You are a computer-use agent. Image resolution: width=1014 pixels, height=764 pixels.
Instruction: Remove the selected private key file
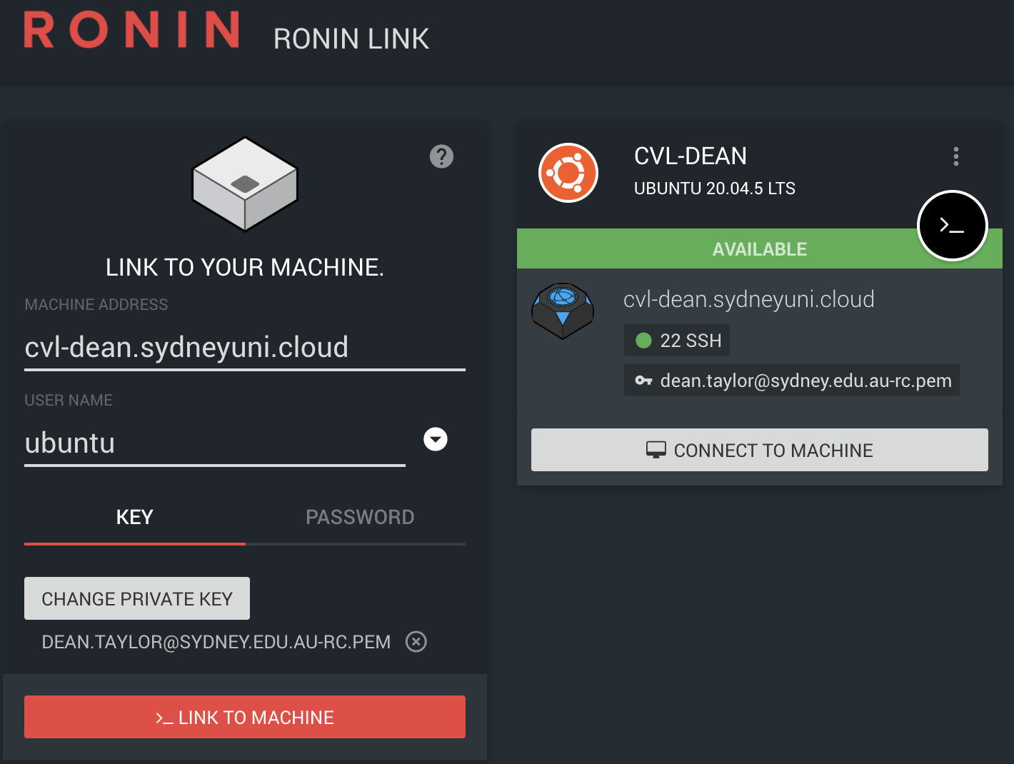pyautogui.click(x=416, y=642)
